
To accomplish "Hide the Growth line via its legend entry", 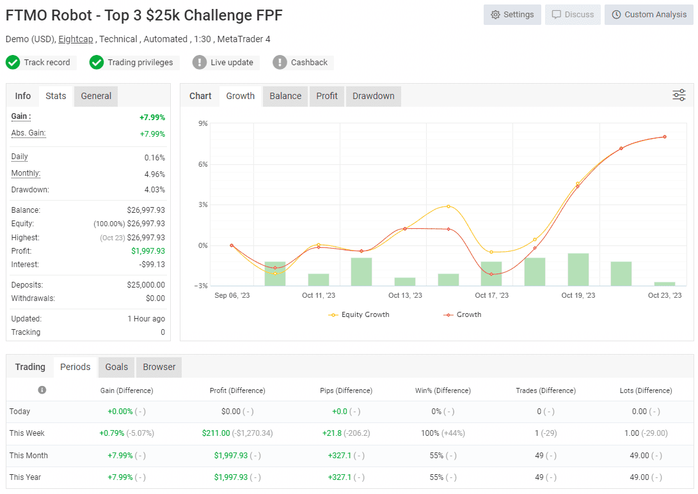I will point(462,314).
